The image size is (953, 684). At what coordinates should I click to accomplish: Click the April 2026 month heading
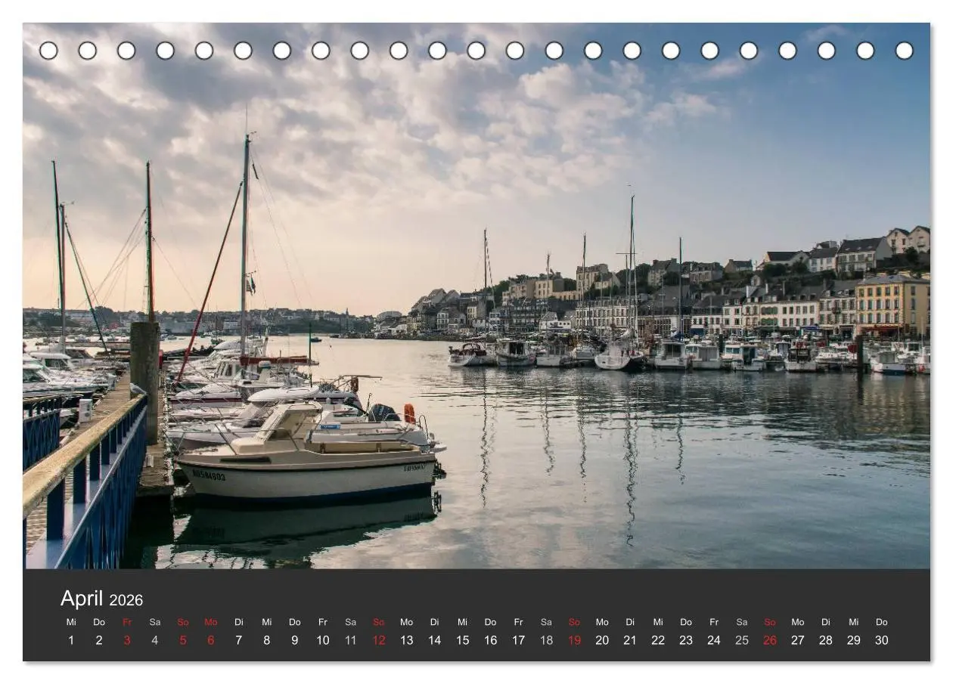[x=101, y=599]
